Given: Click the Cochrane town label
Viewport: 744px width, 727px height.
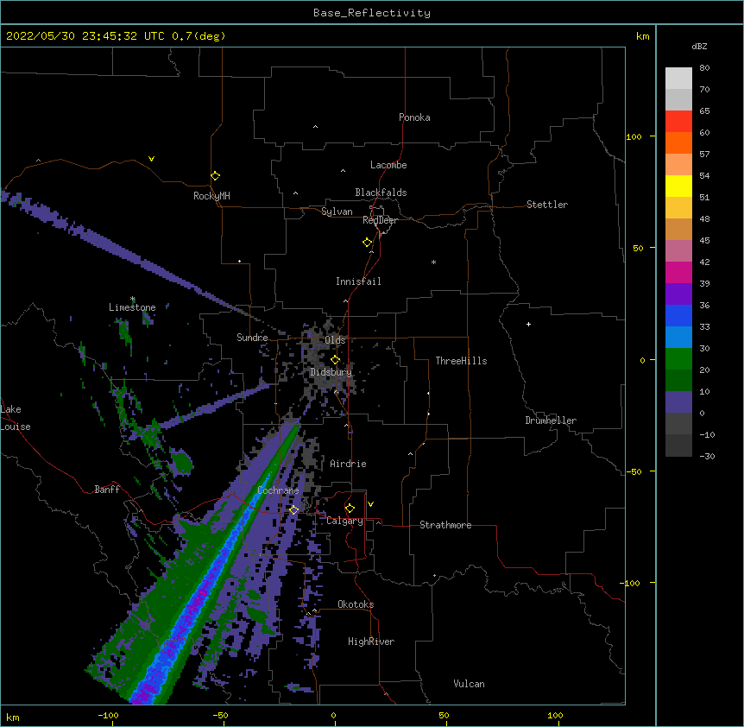Looking at the screenshot, I should click(x=278, y=490).
